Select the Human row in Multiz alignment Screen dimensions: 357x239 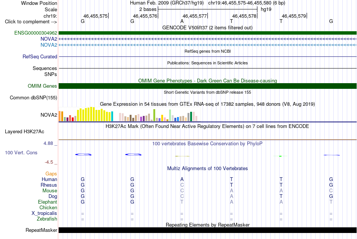click(x=207, y=179)
